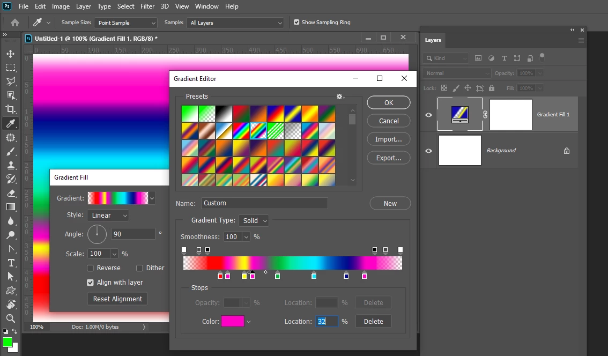Open the Filter menu
This screenshot has width=608, height=356.
[147, 6]
